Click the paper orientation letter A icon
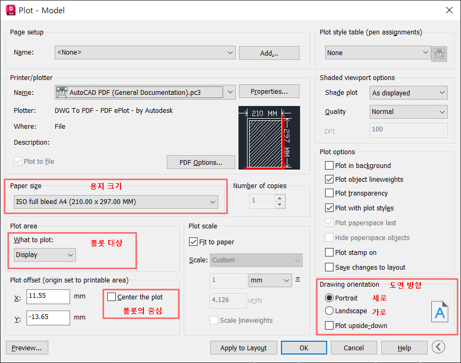 (440, 312)
